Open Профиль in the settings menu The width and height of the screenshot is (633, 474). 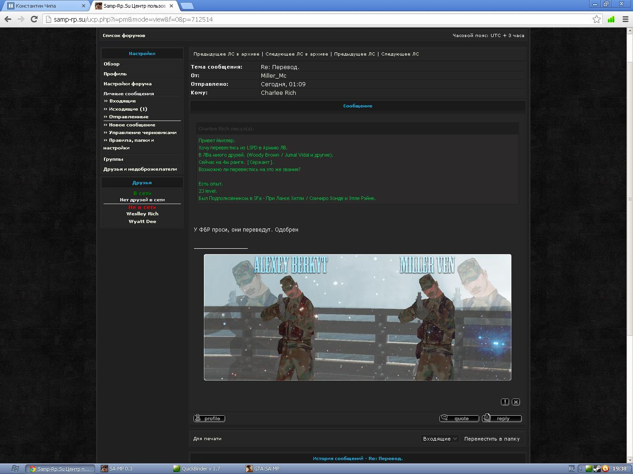pos(115,74)
